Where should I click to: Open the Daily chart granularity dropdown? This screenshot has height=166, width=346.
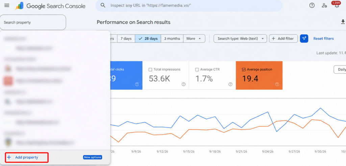click(x=340, y=69)
